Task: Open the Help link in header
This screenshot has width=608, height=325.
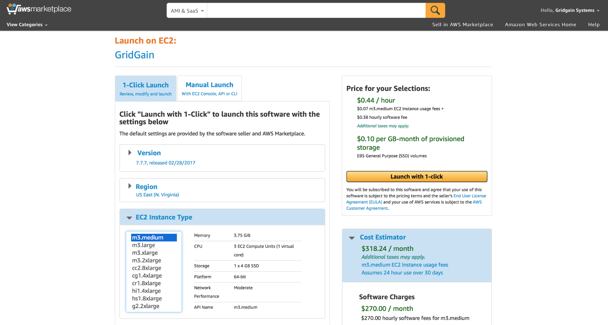Action: point(594,25)
